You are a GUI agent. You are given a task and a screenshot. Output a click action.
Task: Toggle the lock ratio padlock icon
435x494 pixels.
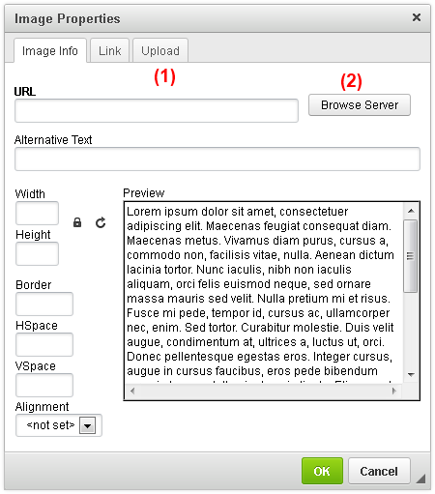[77, 222]
